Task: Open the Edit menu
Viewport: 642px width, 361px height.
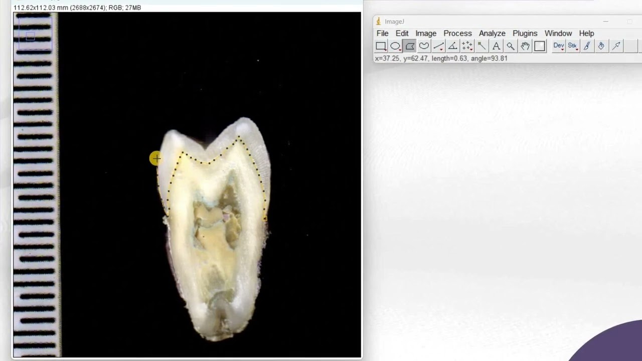Action: click(x=402, y=33)
